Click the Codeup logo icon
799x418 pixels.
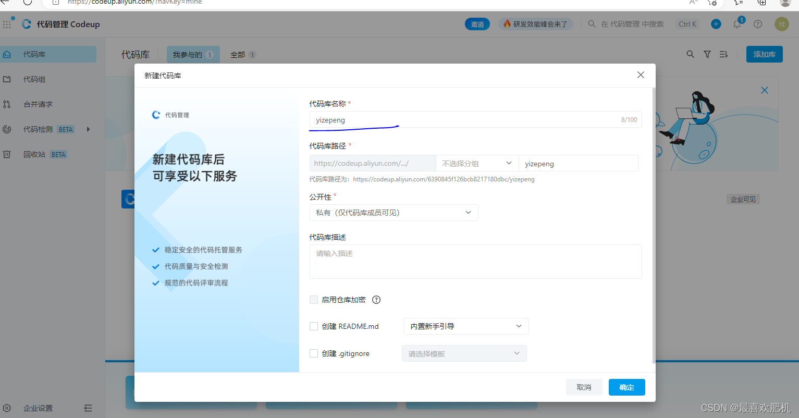click(x=27, y=24)
